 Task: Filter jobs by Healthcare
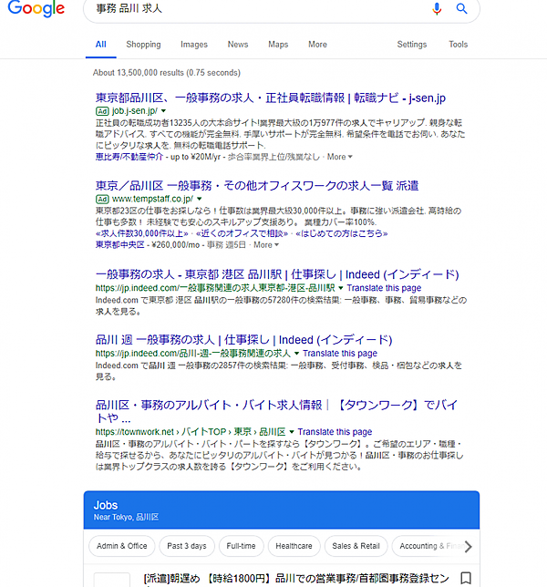[x=294, y=546]
